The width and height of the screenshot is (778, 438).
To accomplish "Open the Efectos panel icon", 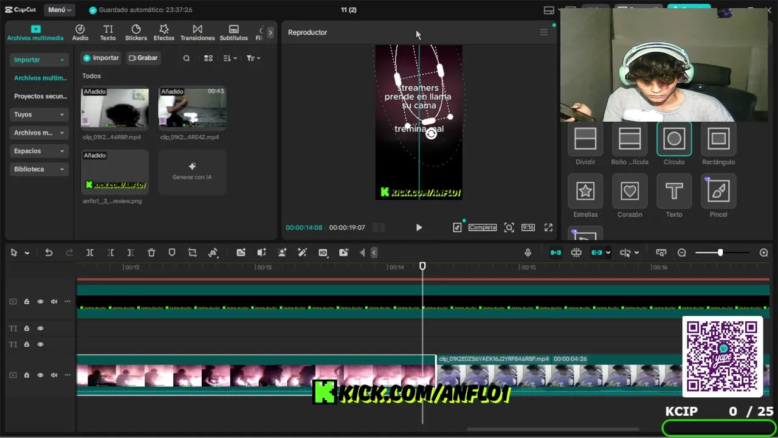I will (x=164, y=33).
